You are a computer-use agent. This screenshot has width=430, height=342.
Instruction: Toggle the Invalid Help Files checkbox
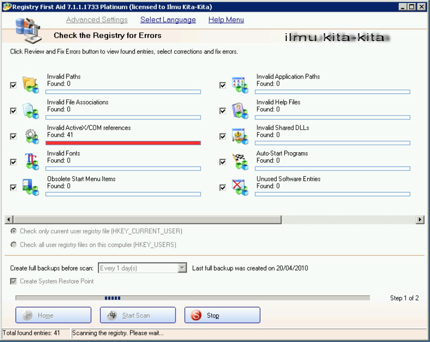coord(222,111)
